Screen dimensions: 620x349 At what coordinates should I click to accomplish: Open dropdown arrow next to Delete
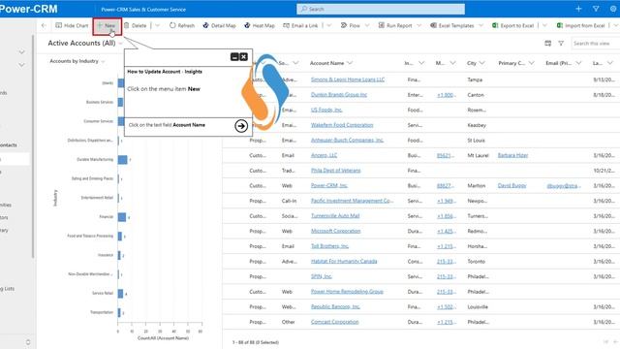click(157, 26)
